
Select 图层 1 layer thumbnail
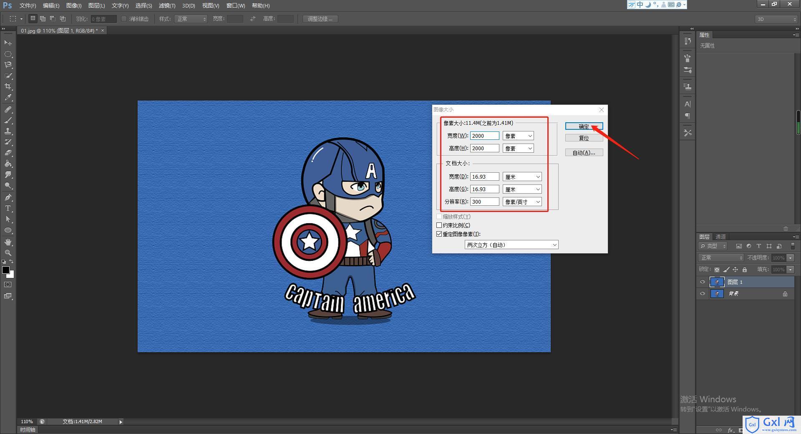click(717, 282)
